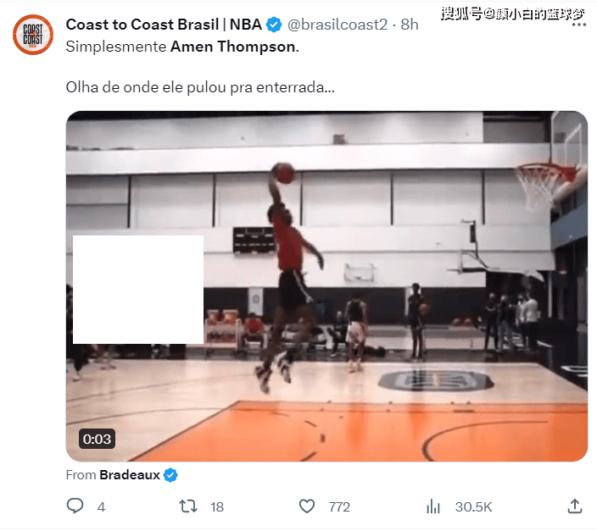Click the 0:03 video duration badge
The image size is (597, 531).
[x=97, y=439]
